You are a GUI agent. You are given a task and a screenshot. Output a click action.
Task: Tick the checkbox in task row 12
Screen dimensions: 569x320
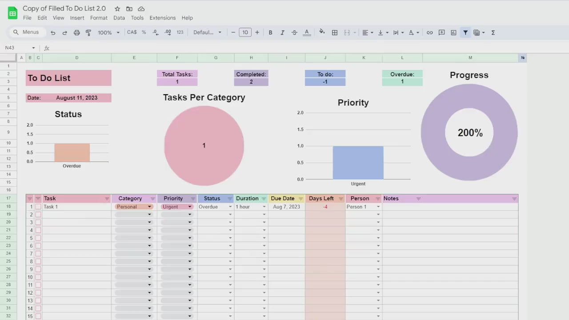(38, 293)
